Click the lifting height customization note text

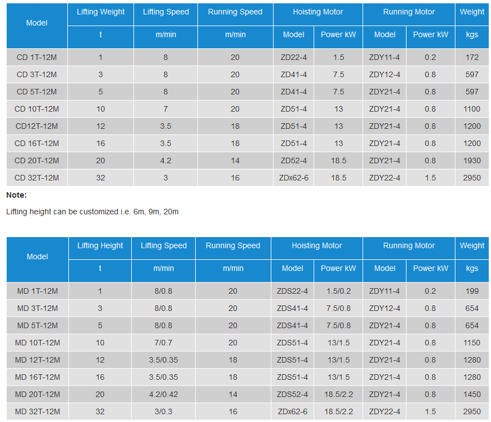(92, 212)
